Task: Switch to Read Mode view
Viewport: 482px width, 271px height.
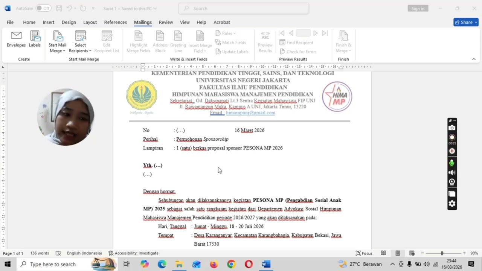Action: click(383, 253)
